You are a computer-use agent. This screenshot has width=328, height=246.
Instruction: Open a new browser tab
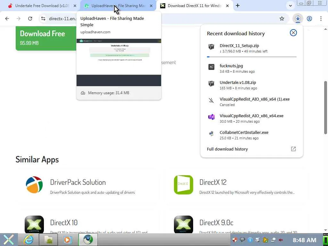238,6
